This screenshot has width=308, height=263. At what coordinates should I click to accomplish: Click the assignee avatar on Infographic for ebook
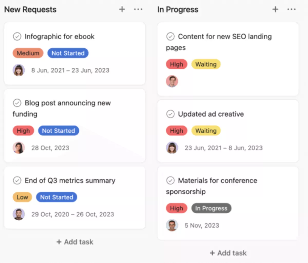point(18,70)
